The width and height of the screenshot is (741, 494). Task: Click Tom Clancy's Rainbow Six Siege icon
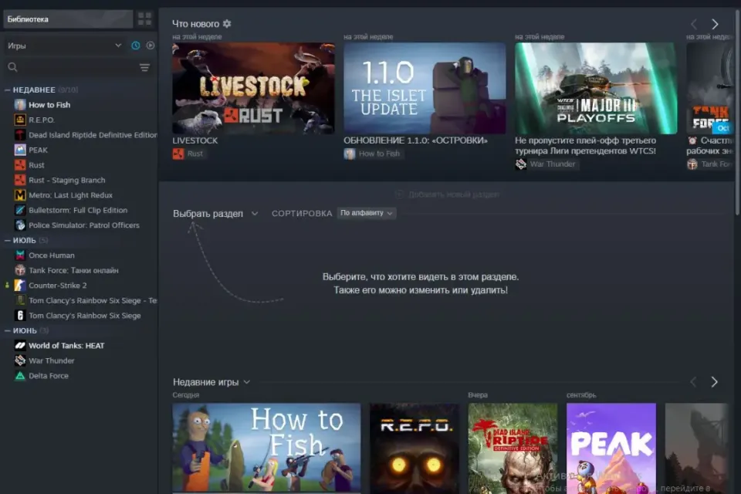tap(20, 315)
